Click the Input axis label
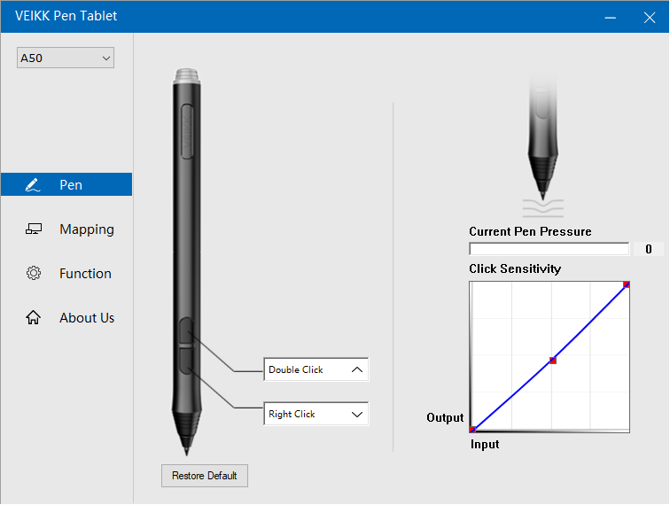The width and height of the screenshot is (670, 505). point(485,445)
